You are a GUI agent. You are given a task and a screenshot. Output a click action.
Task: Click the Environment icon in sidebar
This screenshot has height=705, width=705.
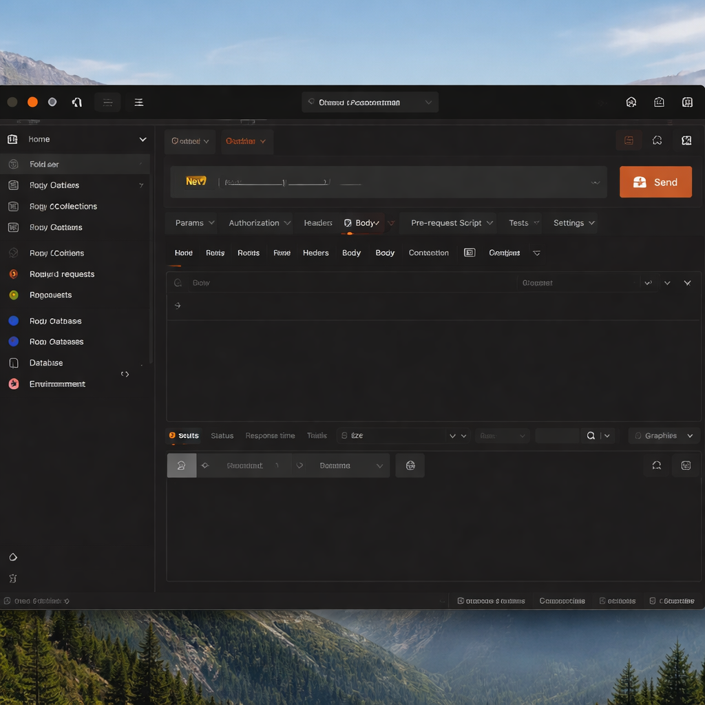coord(14,384)
